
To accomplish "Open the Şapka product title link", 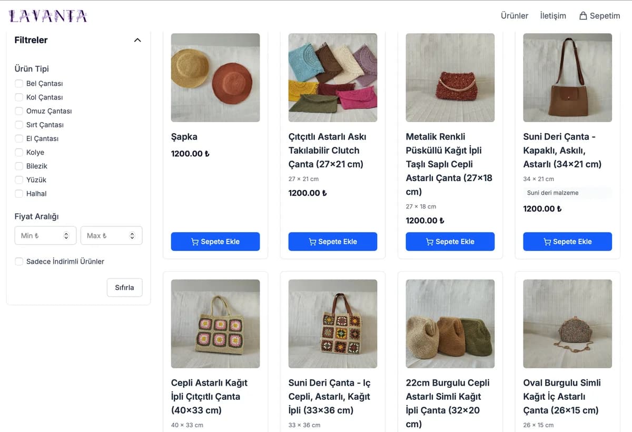I will tap(184, 137).
